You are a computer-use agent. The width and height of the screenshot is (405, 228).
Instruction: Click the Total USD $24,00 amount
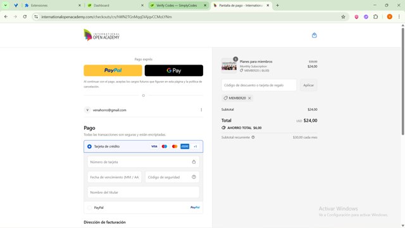coord(306,120)
